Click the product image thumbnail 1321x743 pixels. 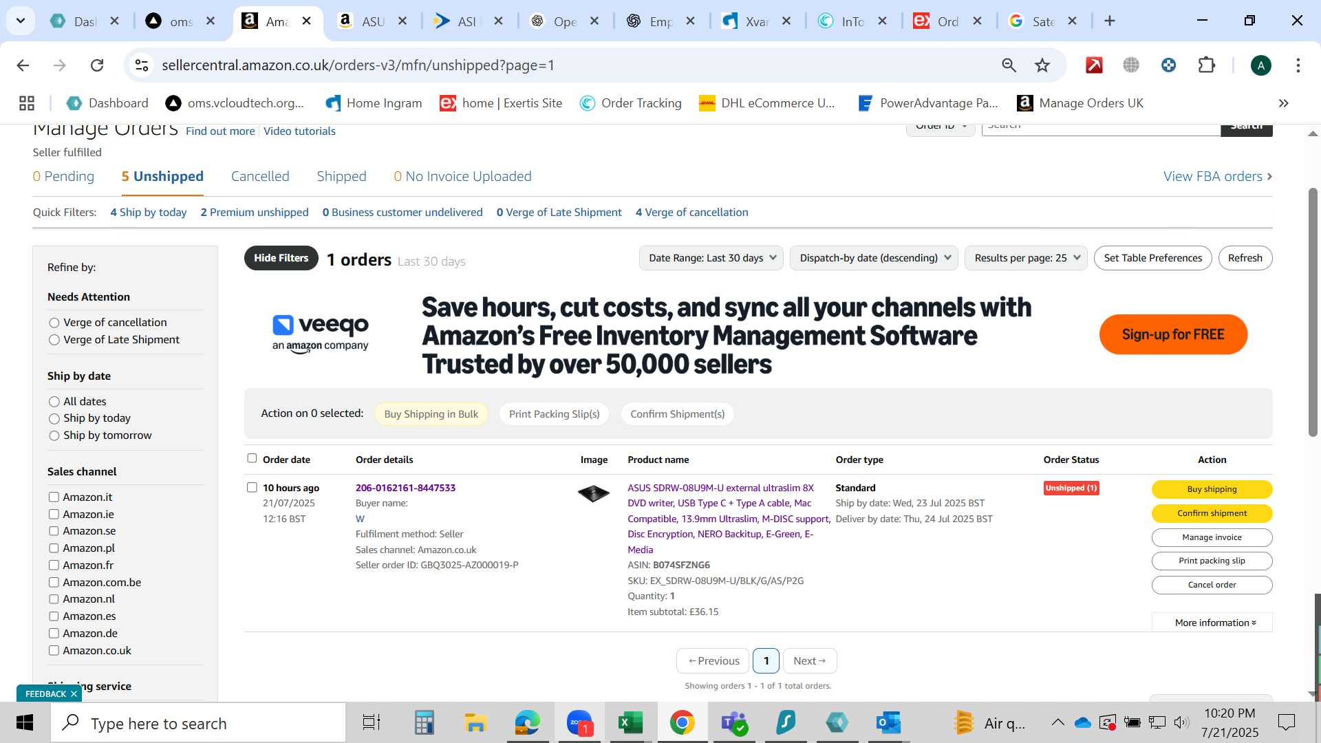pos(593,493)
